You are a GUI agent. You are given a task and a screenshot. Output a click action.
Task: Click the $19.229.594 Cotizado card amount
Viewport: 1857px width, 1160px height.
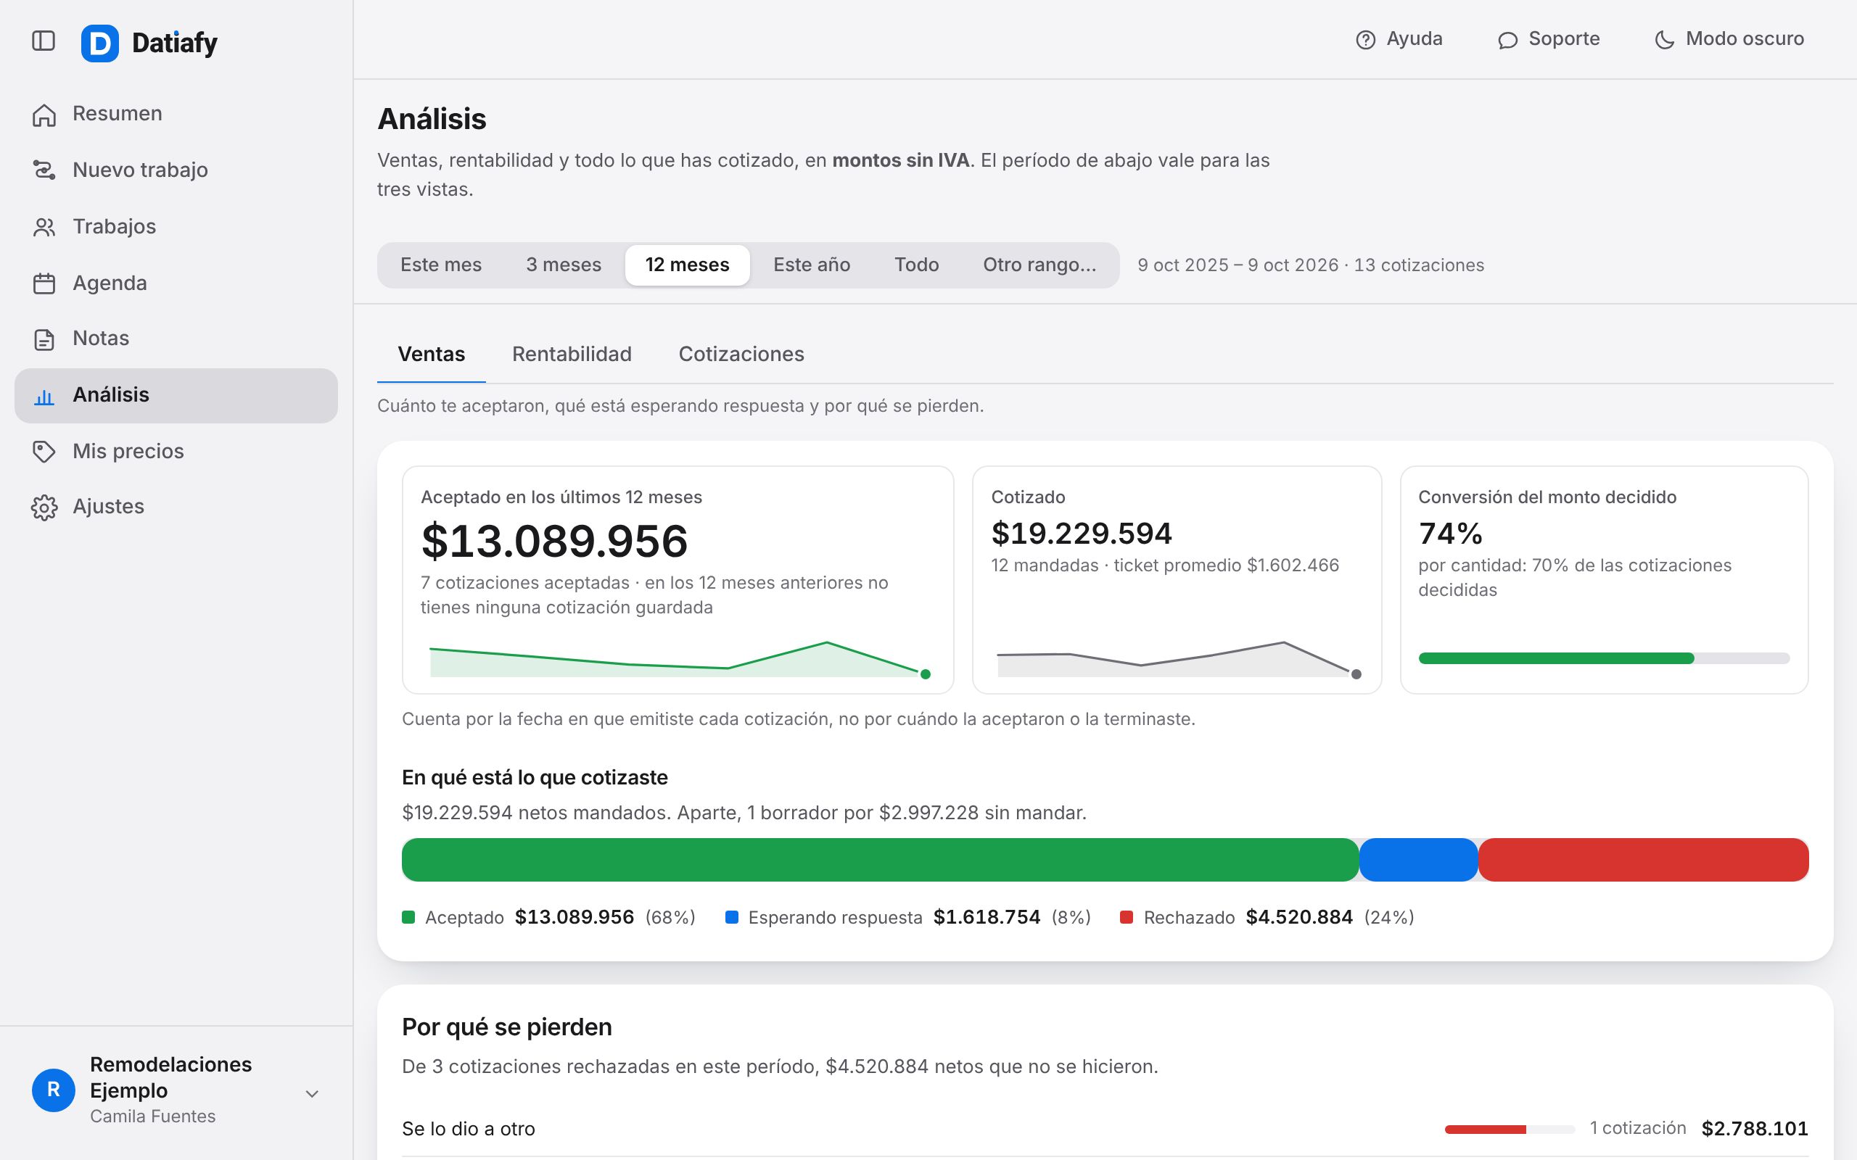point(1082,533)
